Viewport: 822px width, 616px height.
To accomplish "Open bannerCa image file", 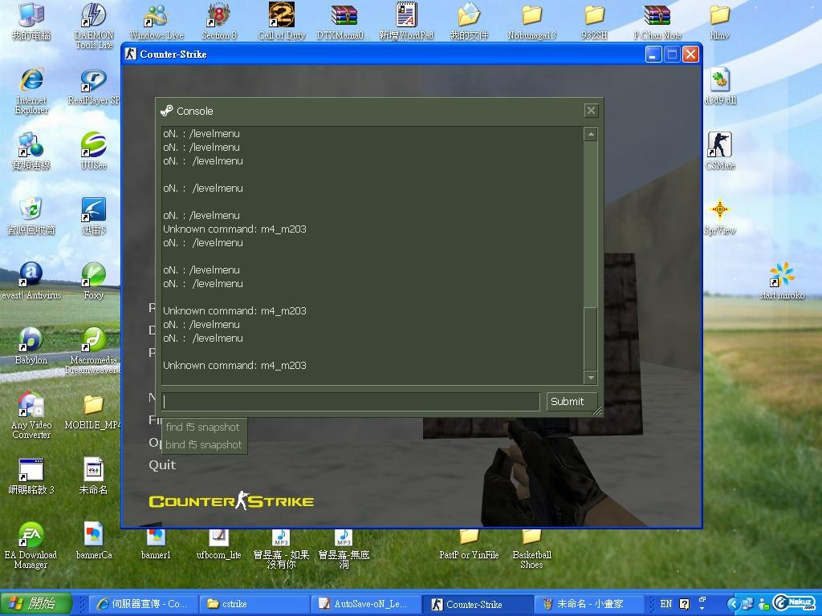I will 94,541.
